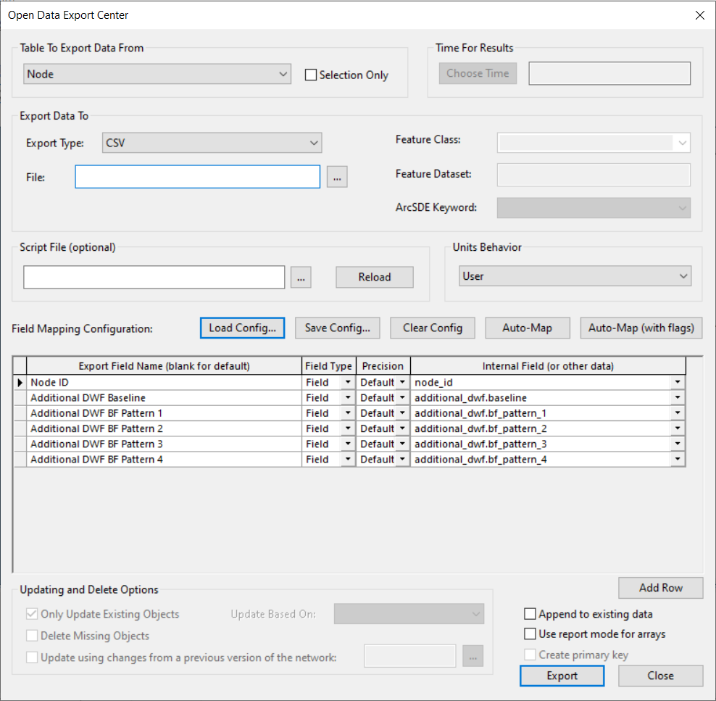Open the Load Config dialog

coord(242,328)
